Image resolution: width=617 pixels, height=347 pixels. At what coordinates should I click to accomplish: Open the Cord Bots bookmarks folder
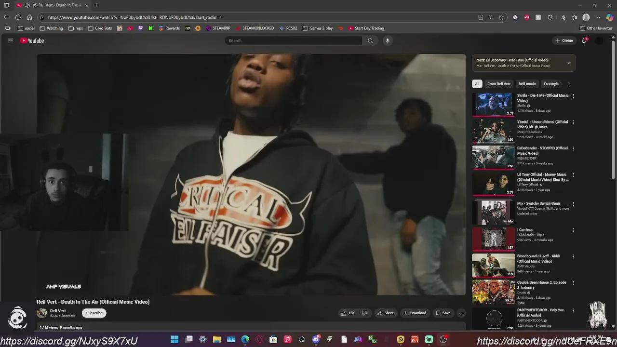pos(100,28)
